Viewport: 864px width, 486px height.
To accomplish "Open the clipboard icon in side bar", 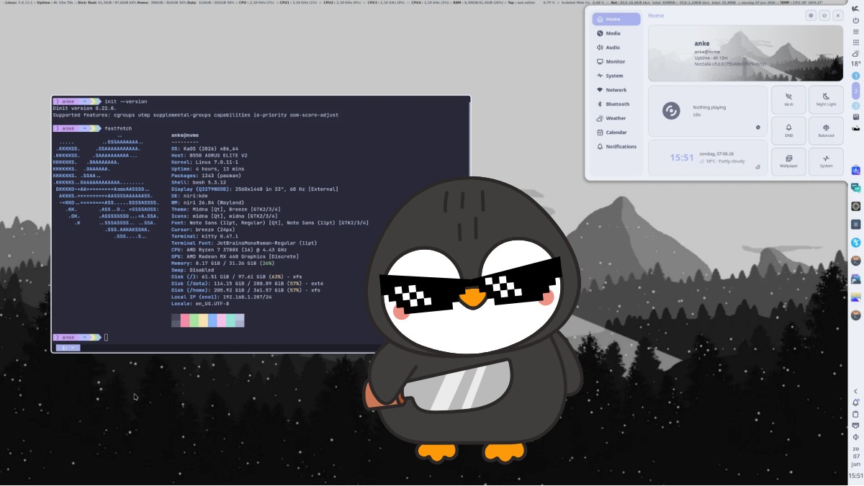I will tap(855, 414).
